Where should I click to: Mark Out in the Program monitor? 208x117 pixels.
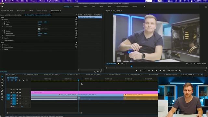pos(144,71)
